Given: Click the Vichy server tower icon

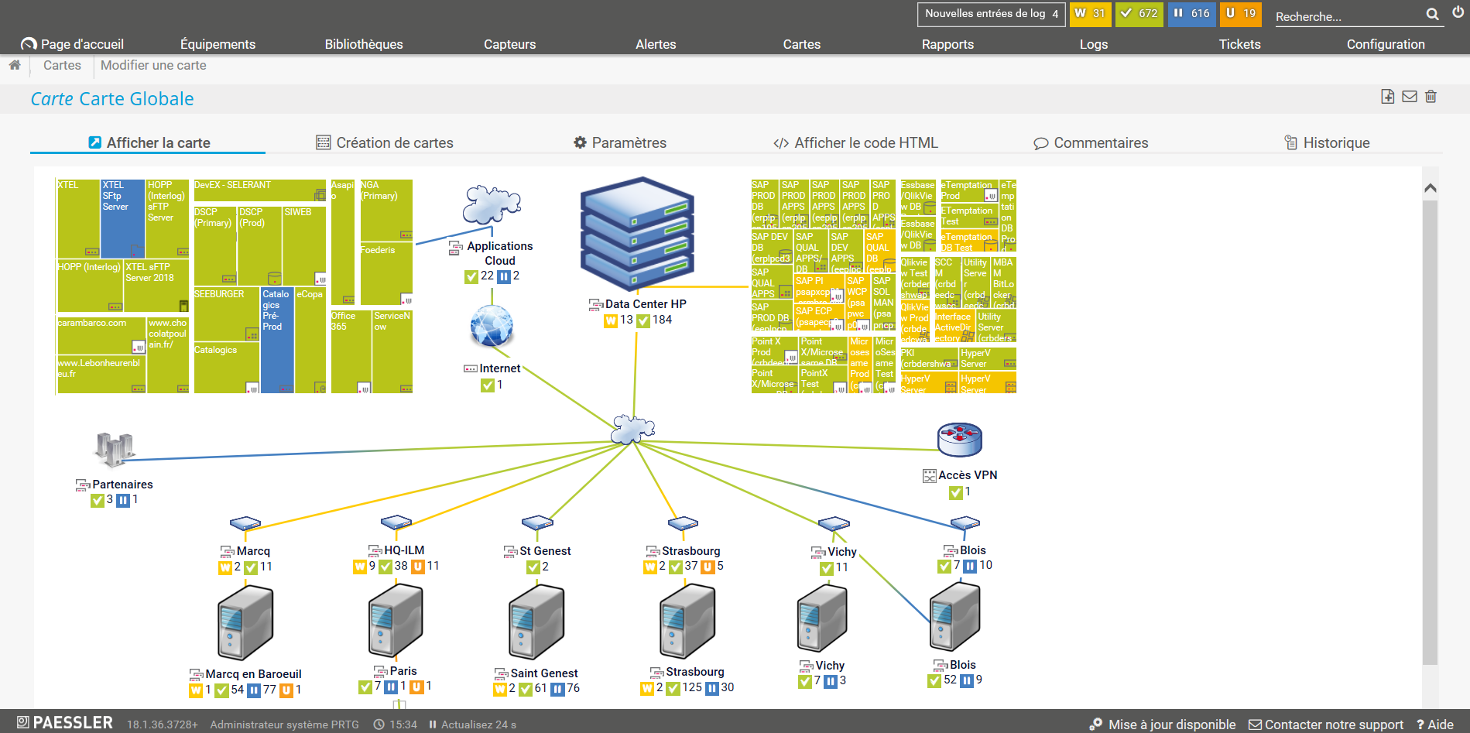Looking at the screenshot, I should [822, 618].
